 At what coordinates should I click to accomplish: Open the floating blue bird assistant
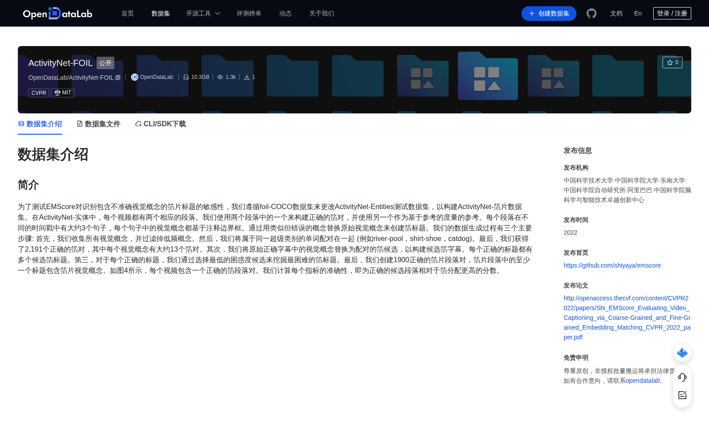coord(682,353)
